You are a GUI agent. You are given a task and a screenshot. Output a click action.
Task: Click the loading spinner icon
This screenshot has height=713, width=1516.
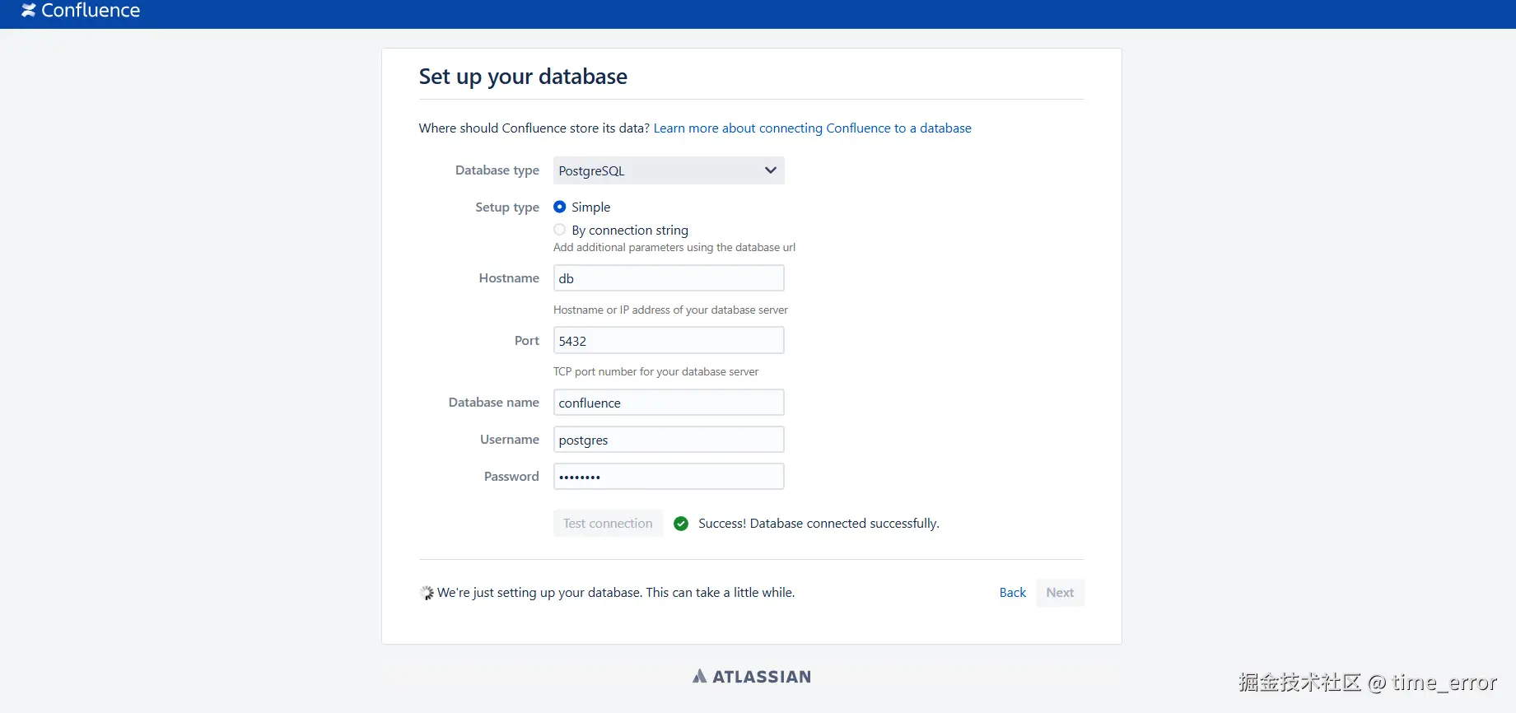(427, 593)
